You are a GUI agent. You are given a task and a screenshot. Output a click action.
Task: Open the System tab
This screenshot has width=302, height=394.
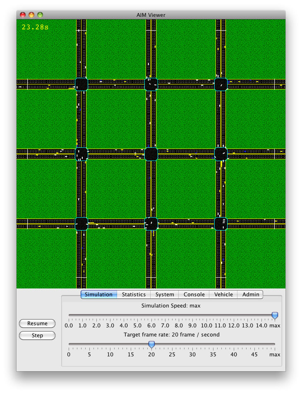(x=165, y=295)
